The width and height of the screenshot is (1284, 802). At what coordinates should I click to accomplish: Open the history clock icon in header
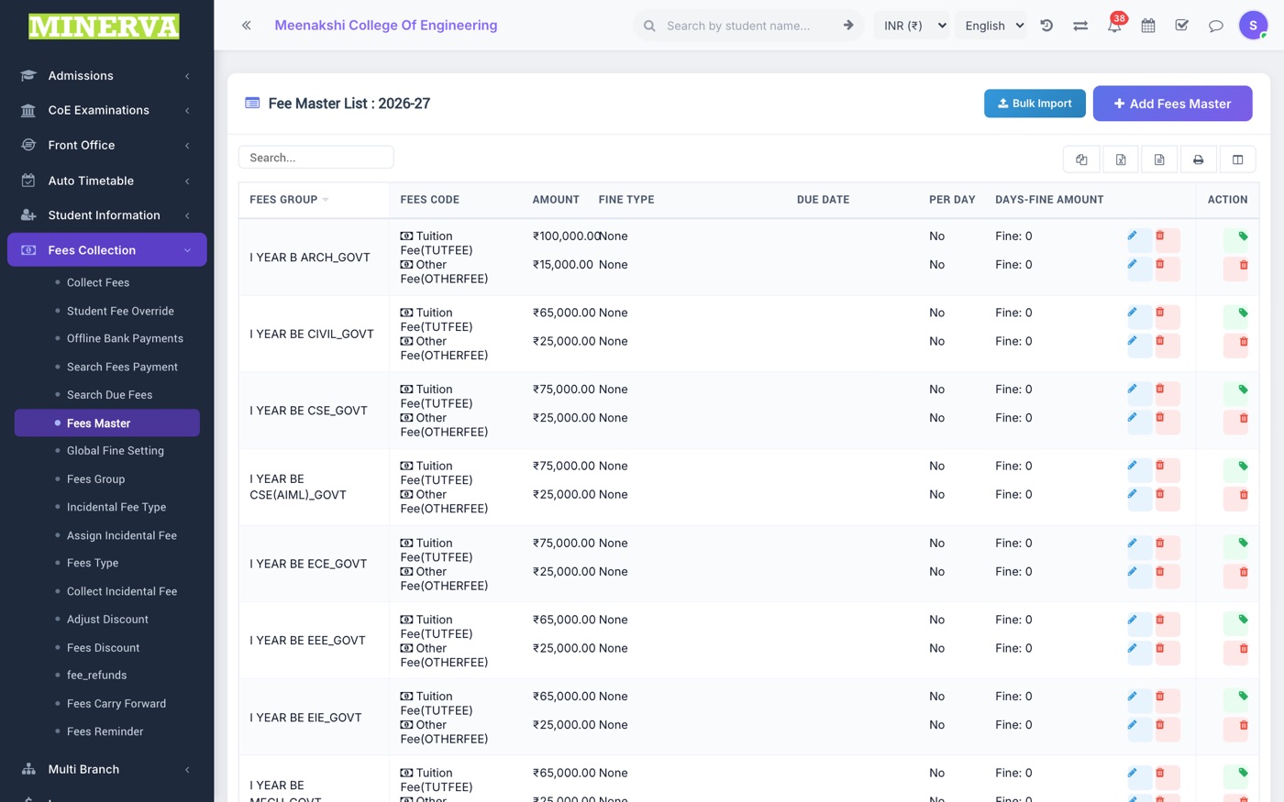(x=1046, y=26)
